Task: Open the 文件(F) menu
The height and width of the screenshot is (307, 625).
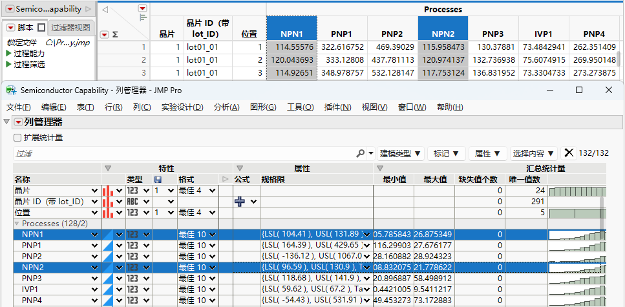Action: [19, 107]
